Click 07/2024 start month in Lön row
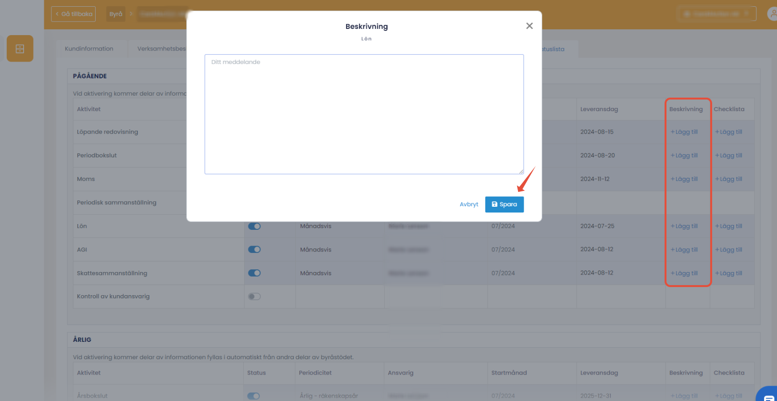777x401 pixels. [503, 226]
